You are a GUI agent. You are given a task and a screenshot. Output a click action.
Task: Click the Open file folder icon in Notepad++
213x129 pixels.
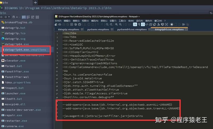pos(60,24)
